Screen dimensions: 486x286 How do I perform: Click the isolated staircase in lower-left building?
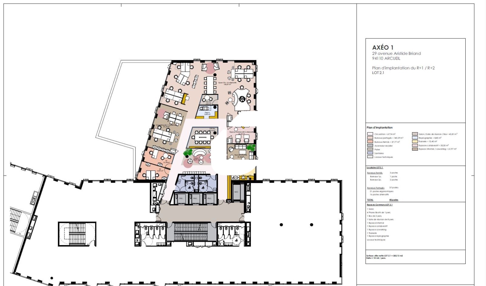click(x=77, y=234)
